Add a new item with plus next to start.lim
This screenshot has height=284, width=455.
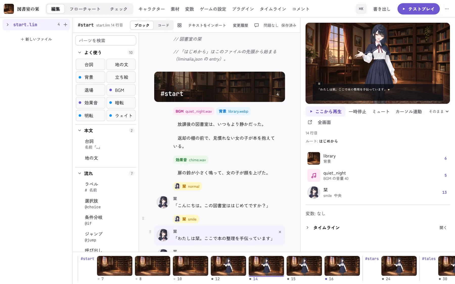[65, 24]
